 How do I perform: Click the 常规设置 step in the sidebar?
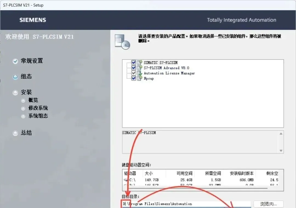click(32, 61)
